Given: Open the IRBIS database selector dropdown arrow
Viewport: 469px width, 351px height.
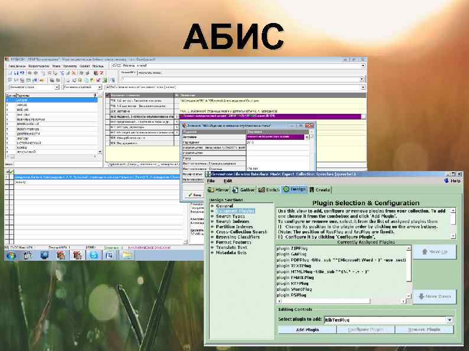Looking at the screenshot, I should (x=363, y=65).
